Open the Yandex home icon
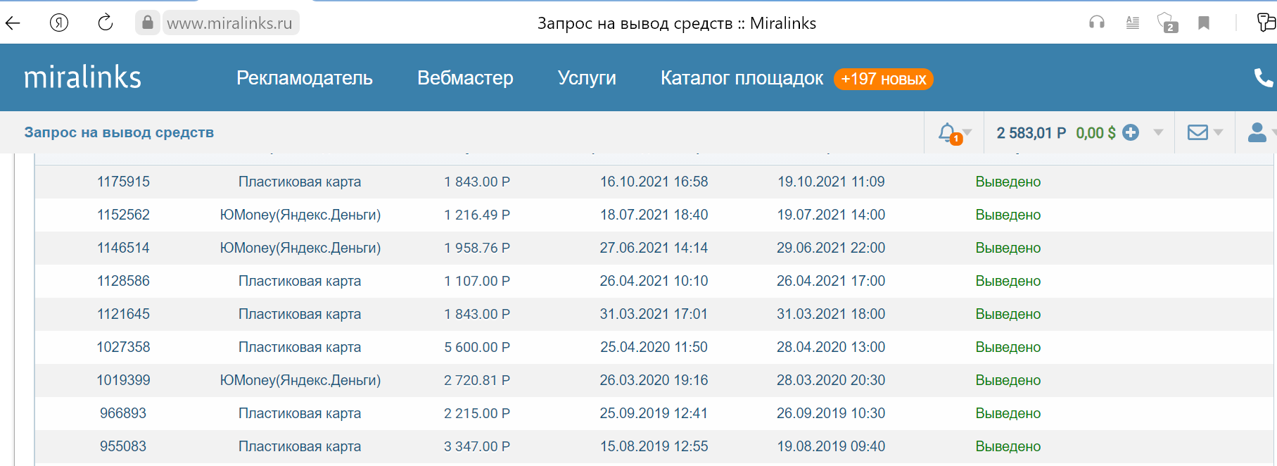1277x466 pixels. tap(59, 23)
